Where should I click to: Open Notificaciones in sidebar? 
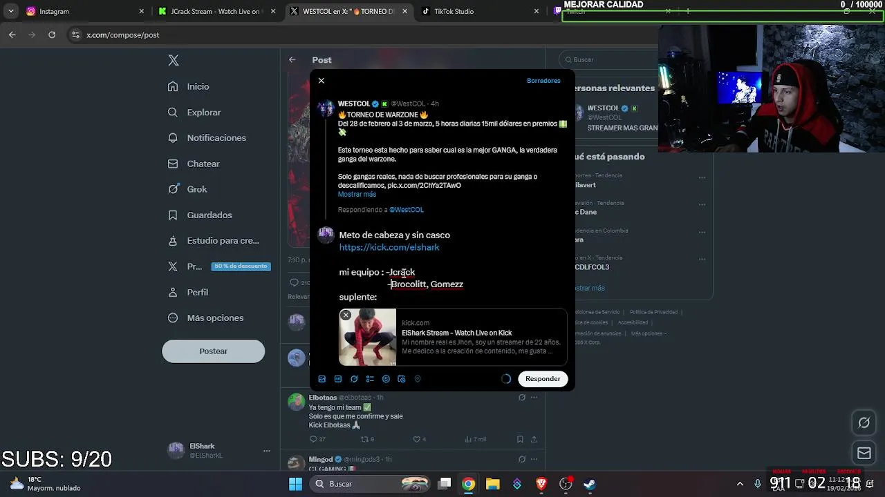click(207, 137)
